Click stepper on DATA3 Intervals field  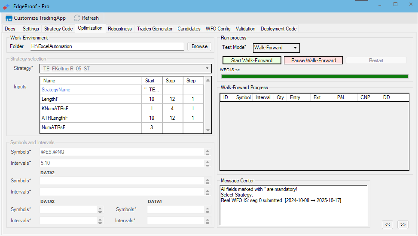point(100,221)
